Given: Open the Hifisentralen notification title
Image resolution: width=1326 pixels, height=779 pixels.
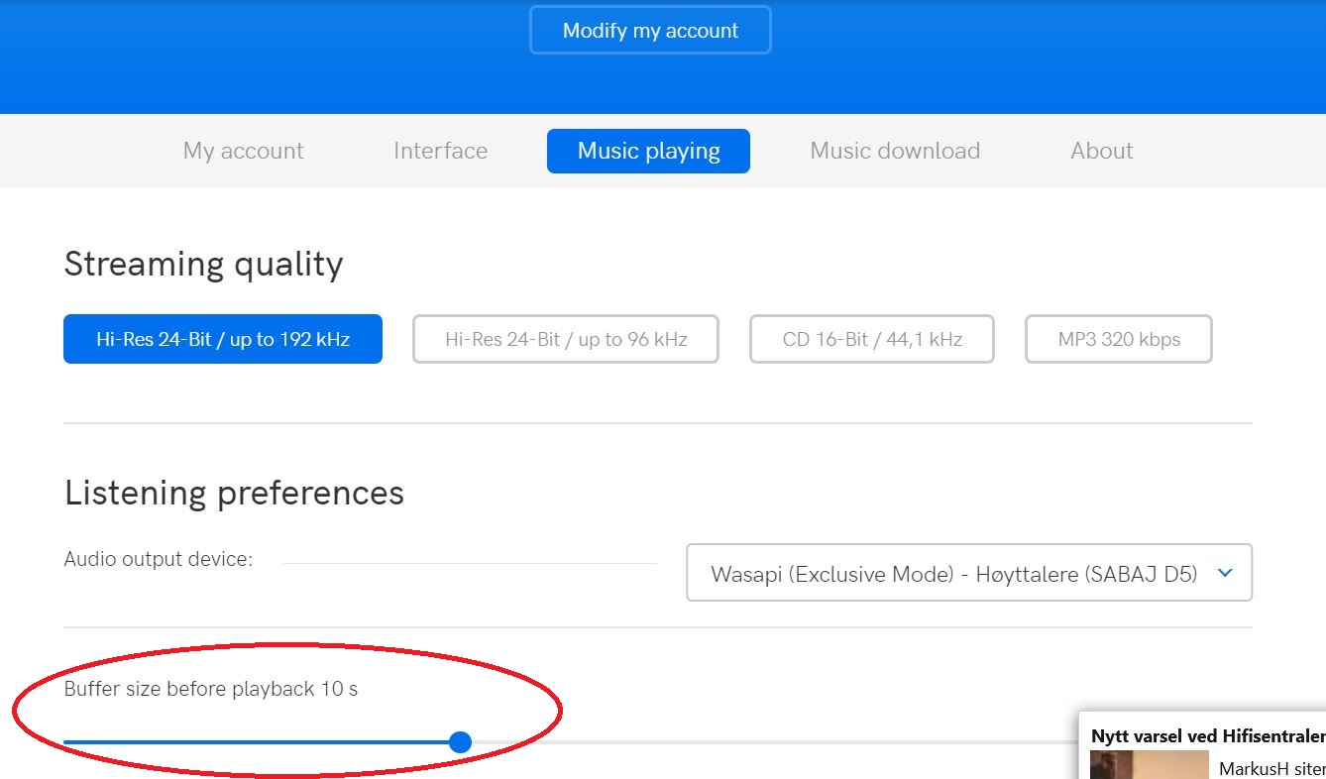Looking at the screenshot, I should pos(1207,735).
